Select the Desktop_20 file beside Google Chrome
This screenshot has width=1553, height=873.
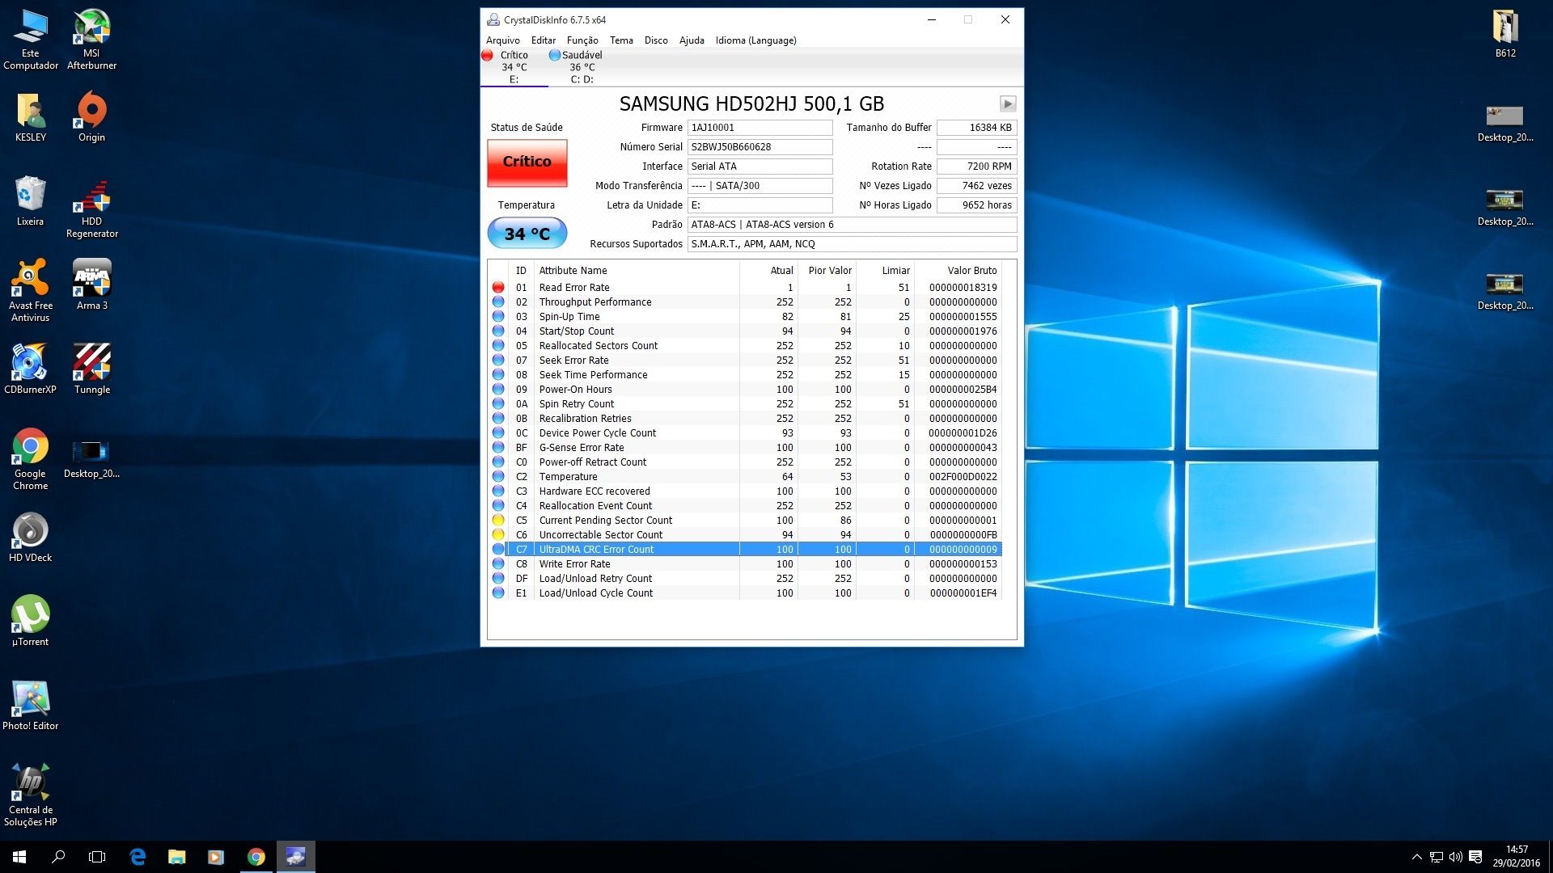tap(91, 459)
